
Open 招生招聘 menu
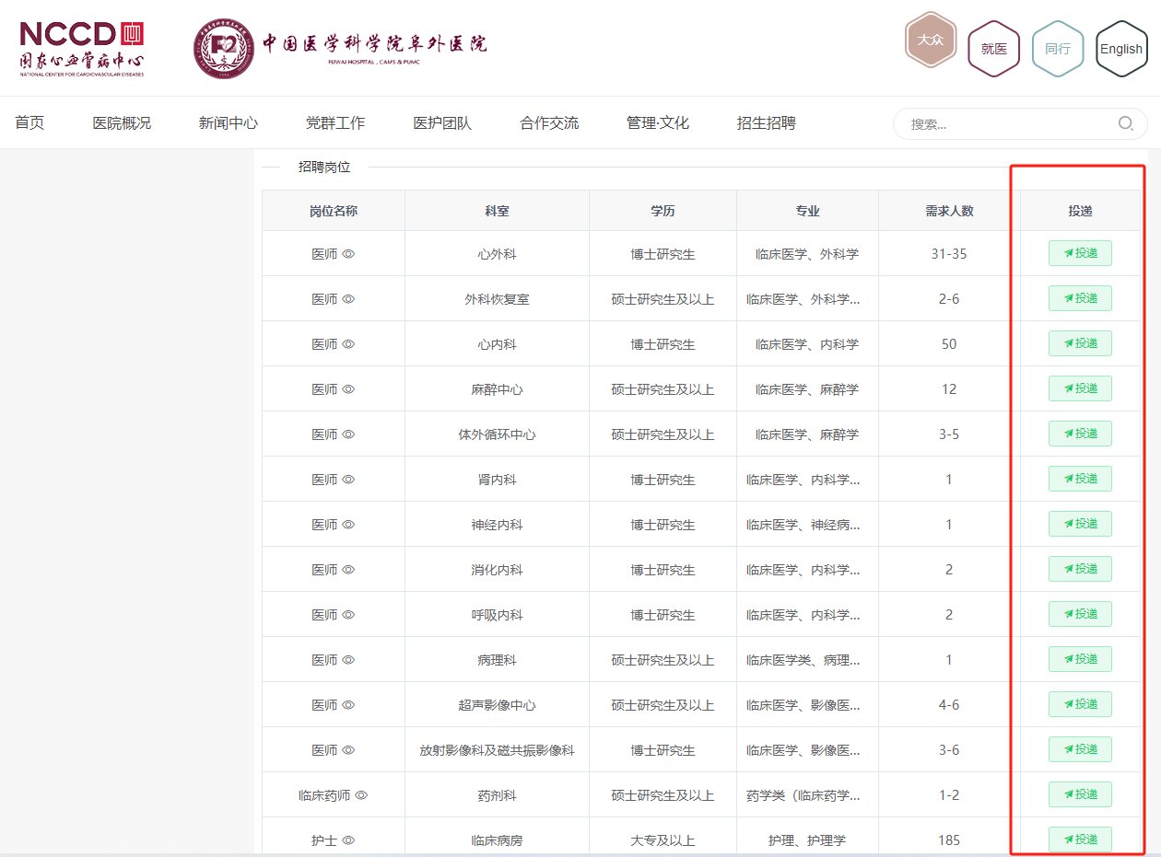(767, 123)
